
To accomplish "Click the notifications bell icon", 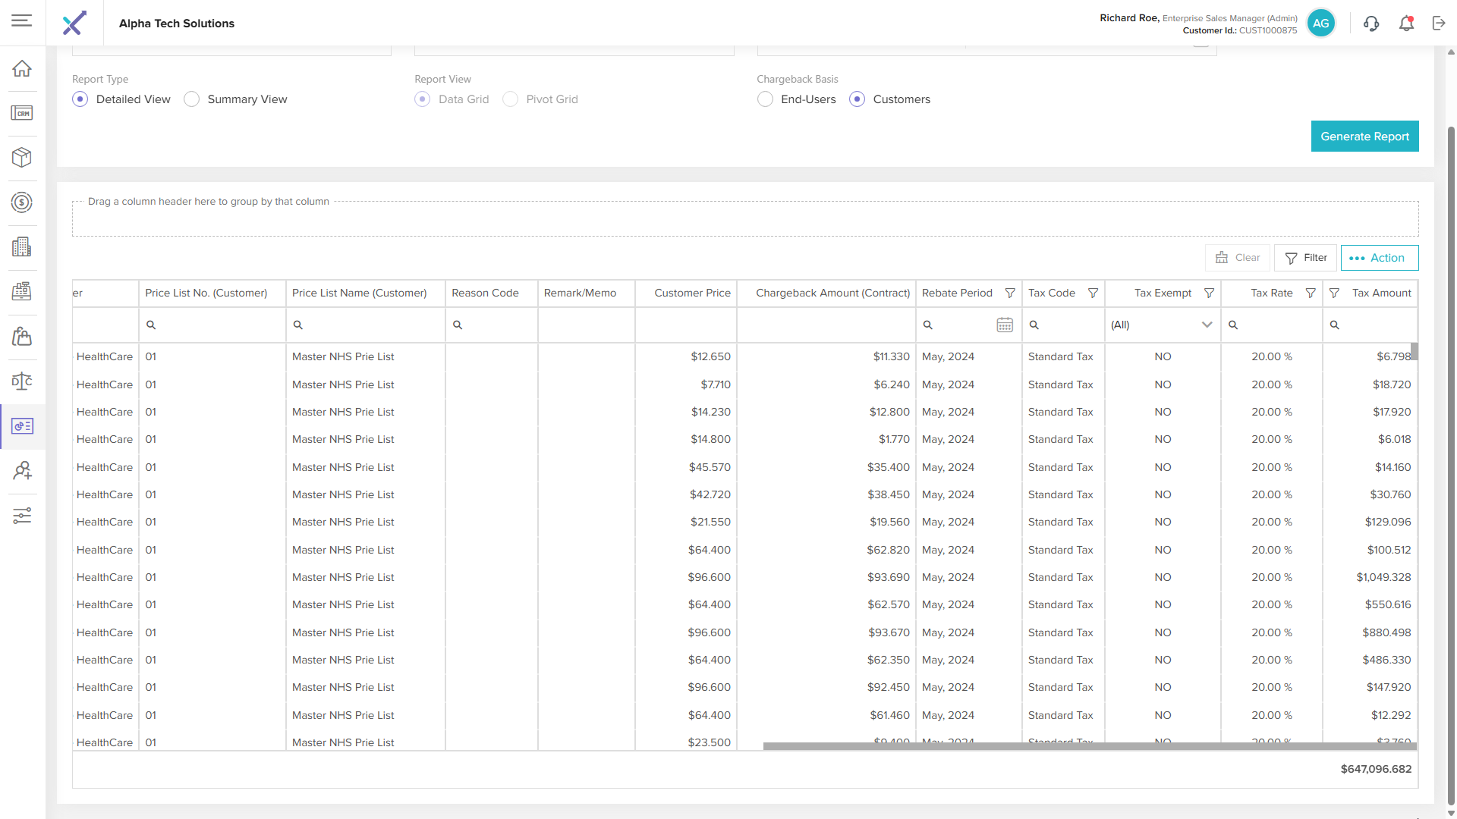I will pyautogui.click(x=1406, y=24).
